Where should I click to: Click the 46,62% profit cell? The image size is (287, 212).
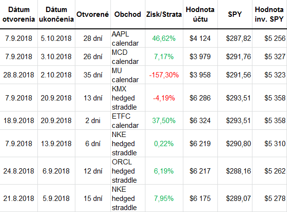click(x=164, y=38)
